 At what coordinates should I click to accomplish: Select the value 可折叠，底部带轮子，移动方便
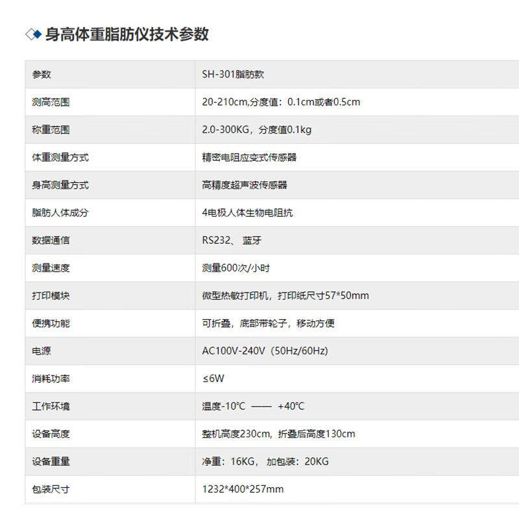[268, 323]
